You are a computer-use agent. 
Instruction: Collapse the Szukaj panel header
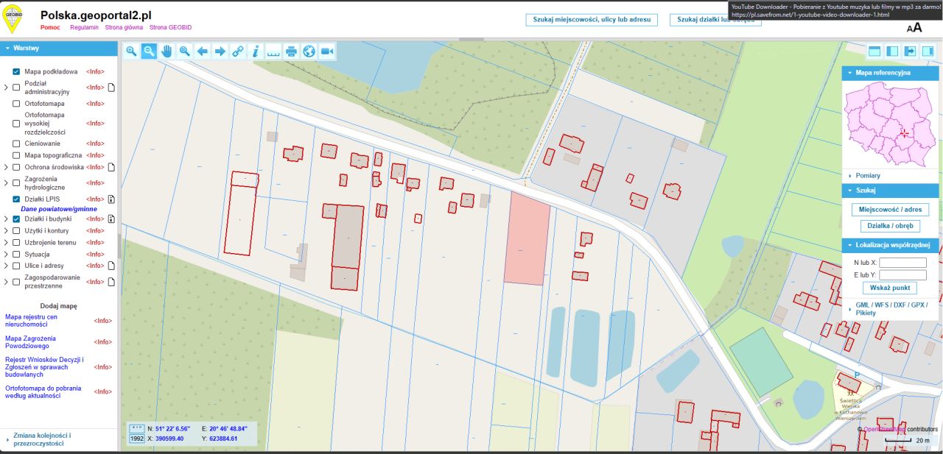pos(891,191)
